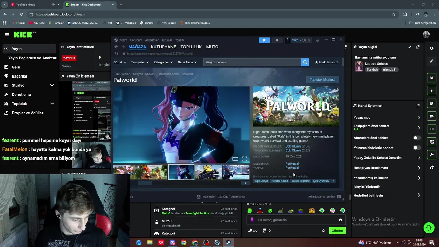Open File Explorer from taskbar
The height and width of the screenshot is (247, 439).
(150, 243)
